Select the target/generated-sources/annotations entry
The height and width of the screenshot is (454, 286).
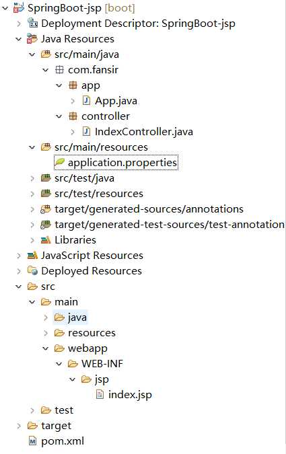pyautogui.click(x=149, y=209)
